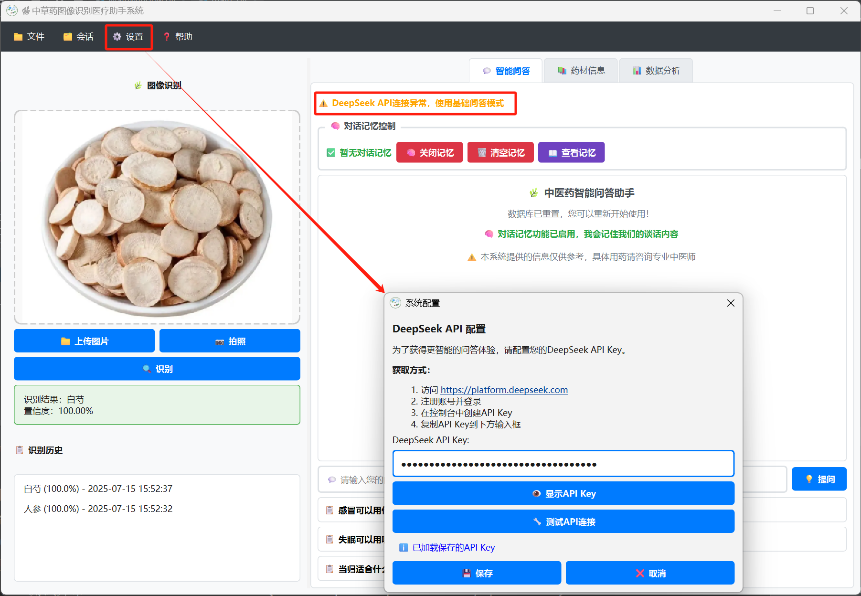
Task: Click the camera icon on 拍照
Action: (x=220, y=342)
